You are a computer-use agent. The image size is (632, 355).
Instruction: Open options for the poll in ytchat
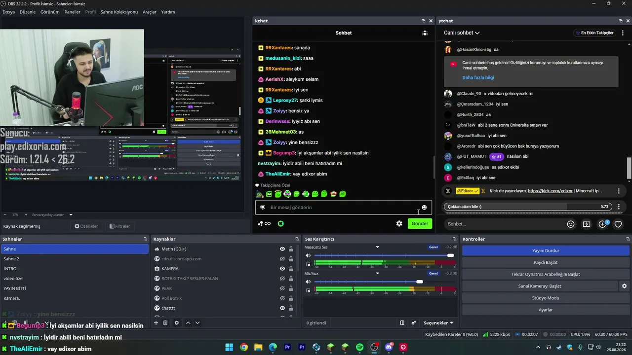(619, 207)
